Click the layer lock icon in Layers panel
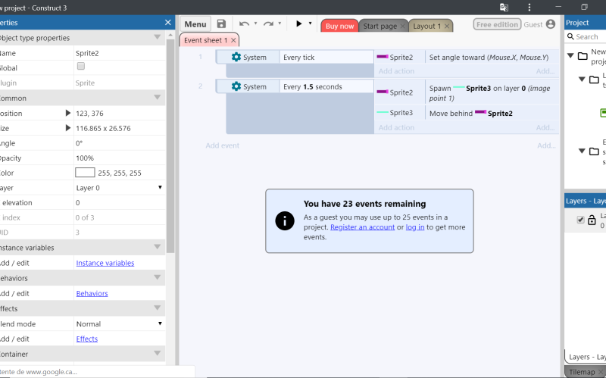 (592, 220)
